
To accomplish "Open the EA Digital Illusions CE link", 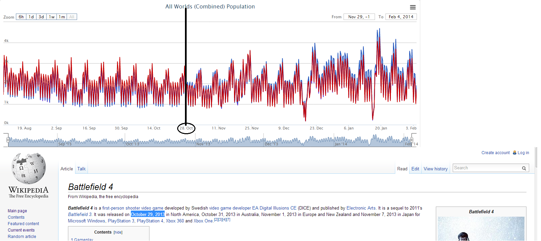I will (x=274, y=208).
